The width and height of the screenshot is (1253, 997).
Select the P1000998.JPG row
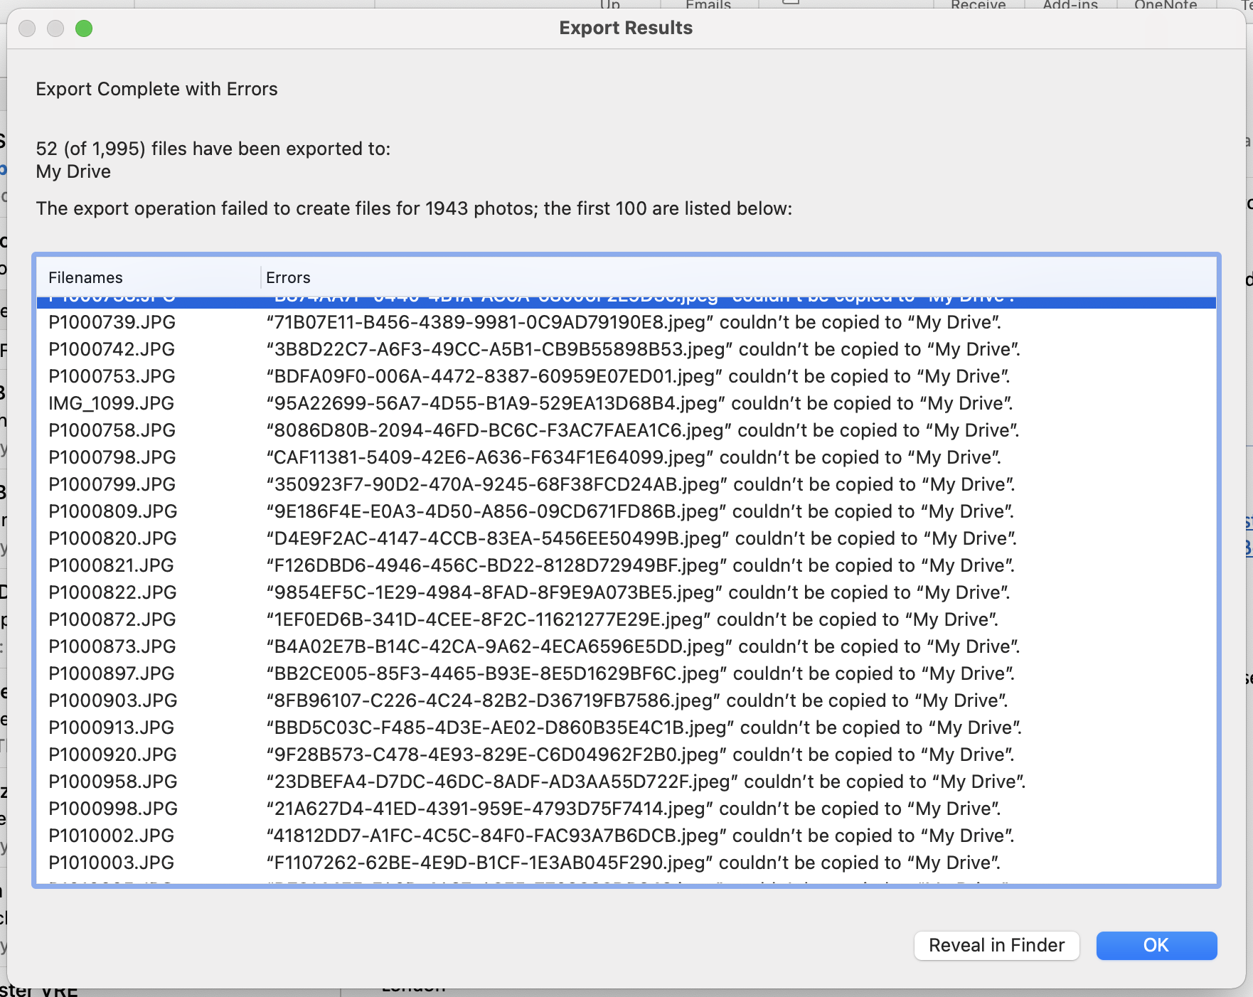coord(626,809)
